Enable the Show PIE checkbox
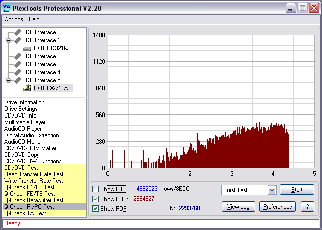Viewport: 322px width, 230px height. pos(95,189)
